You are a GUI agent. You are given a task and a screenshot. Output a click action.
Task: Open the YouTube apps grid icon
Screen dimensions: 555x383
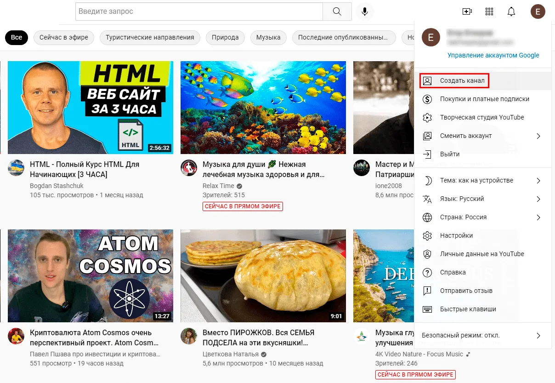click(x=489, y=11)
